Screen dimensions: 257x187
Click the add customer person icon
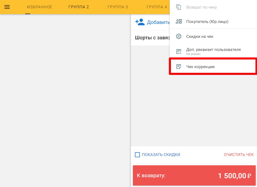[140, 22]
